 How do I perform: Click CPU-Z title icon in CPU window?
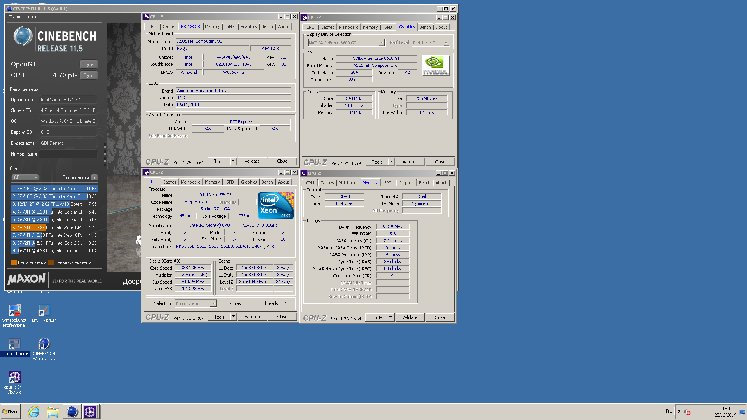(146, 172)
